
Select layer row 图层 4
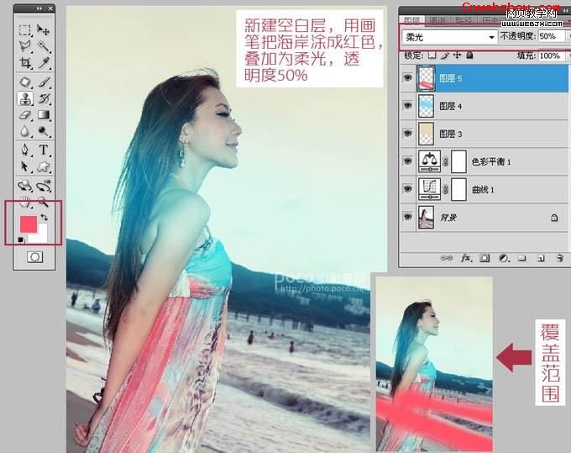(485, 106)
